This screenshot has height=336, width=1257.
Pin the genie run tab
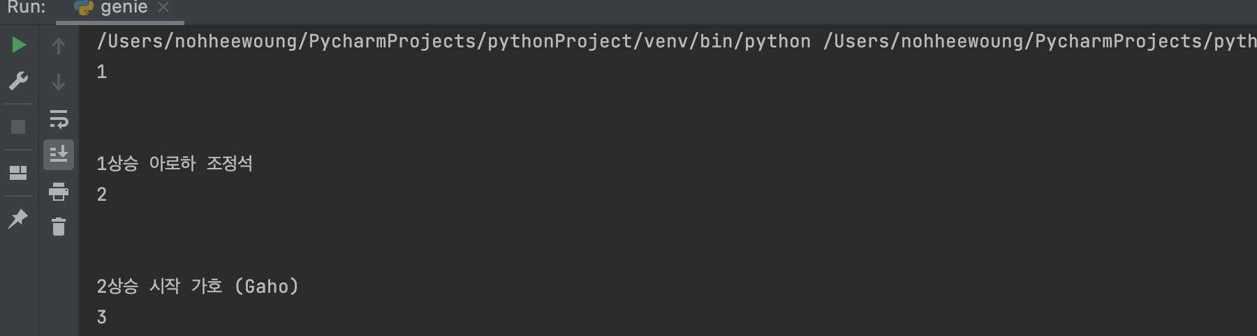pyautogui.click(x=18, y=218)
